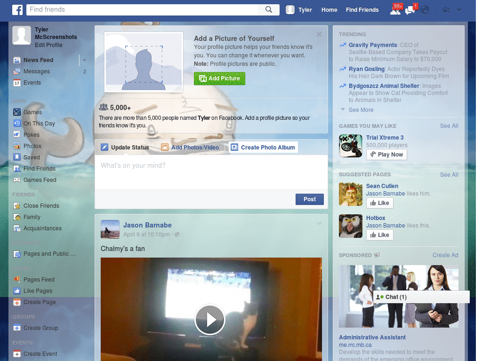Click the Facebook logo icon

pos(17,10)
